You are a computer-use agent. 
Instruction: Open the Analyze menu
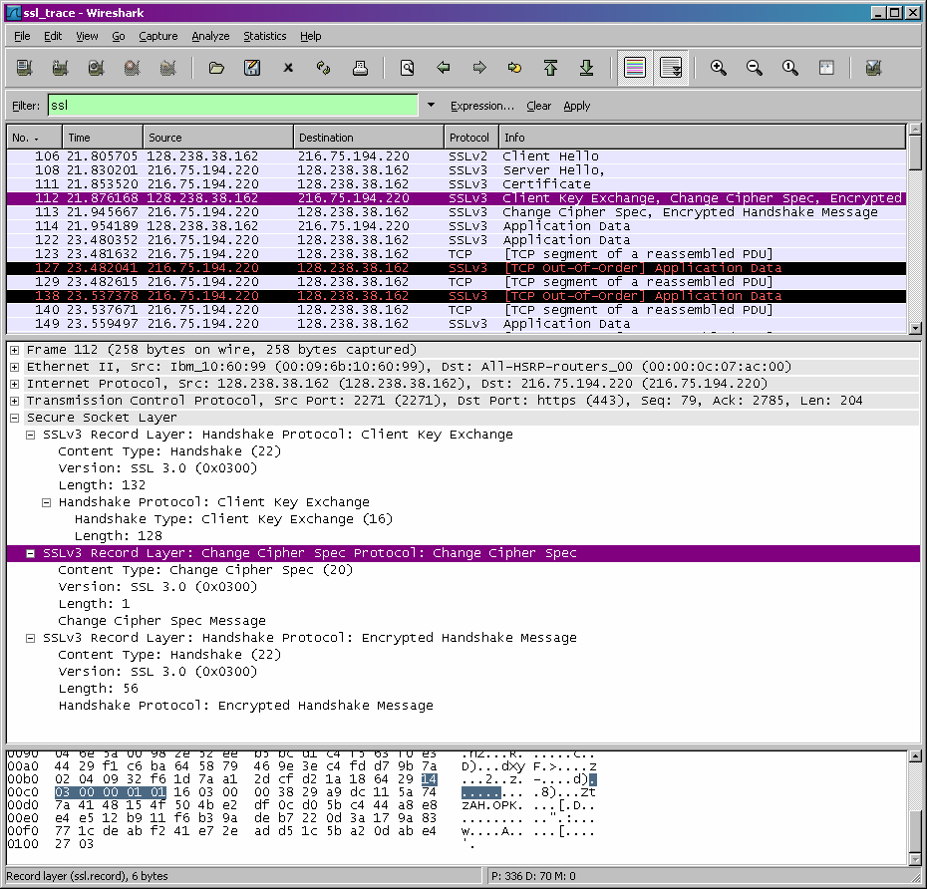(x=210, y=36)
